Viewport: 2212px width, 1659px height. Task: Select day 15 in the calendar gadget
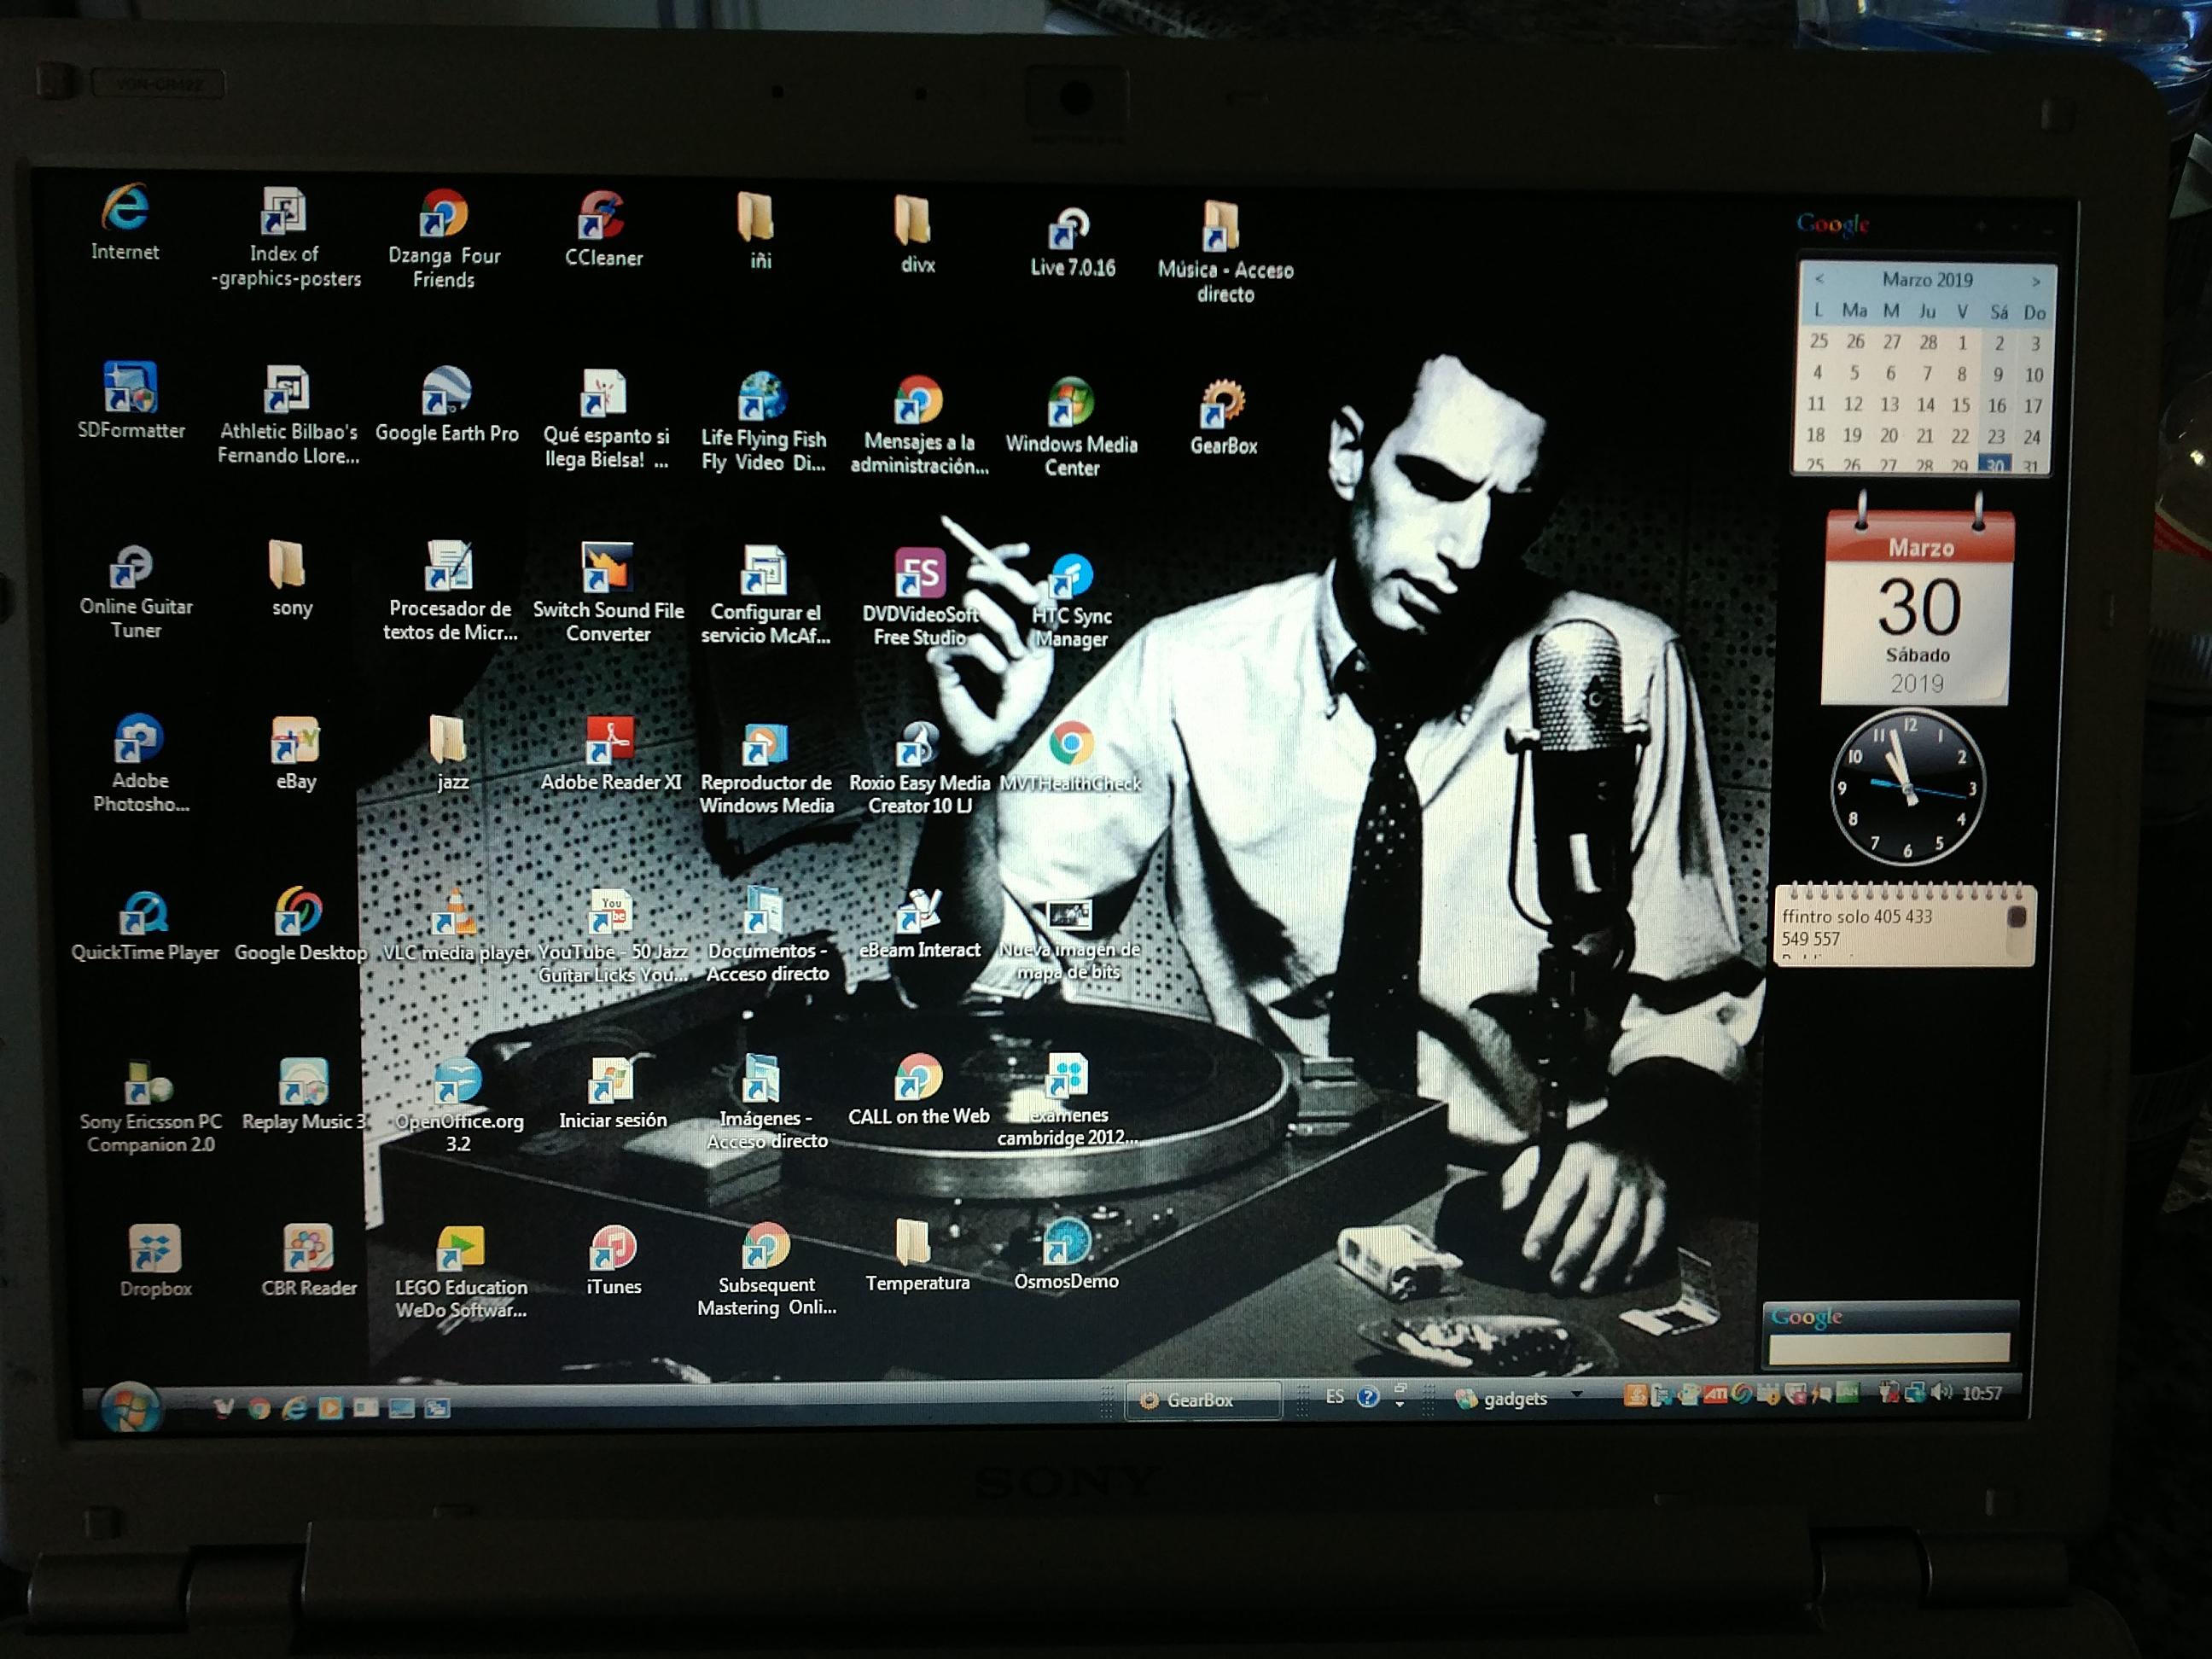(x=1961, y=405)
